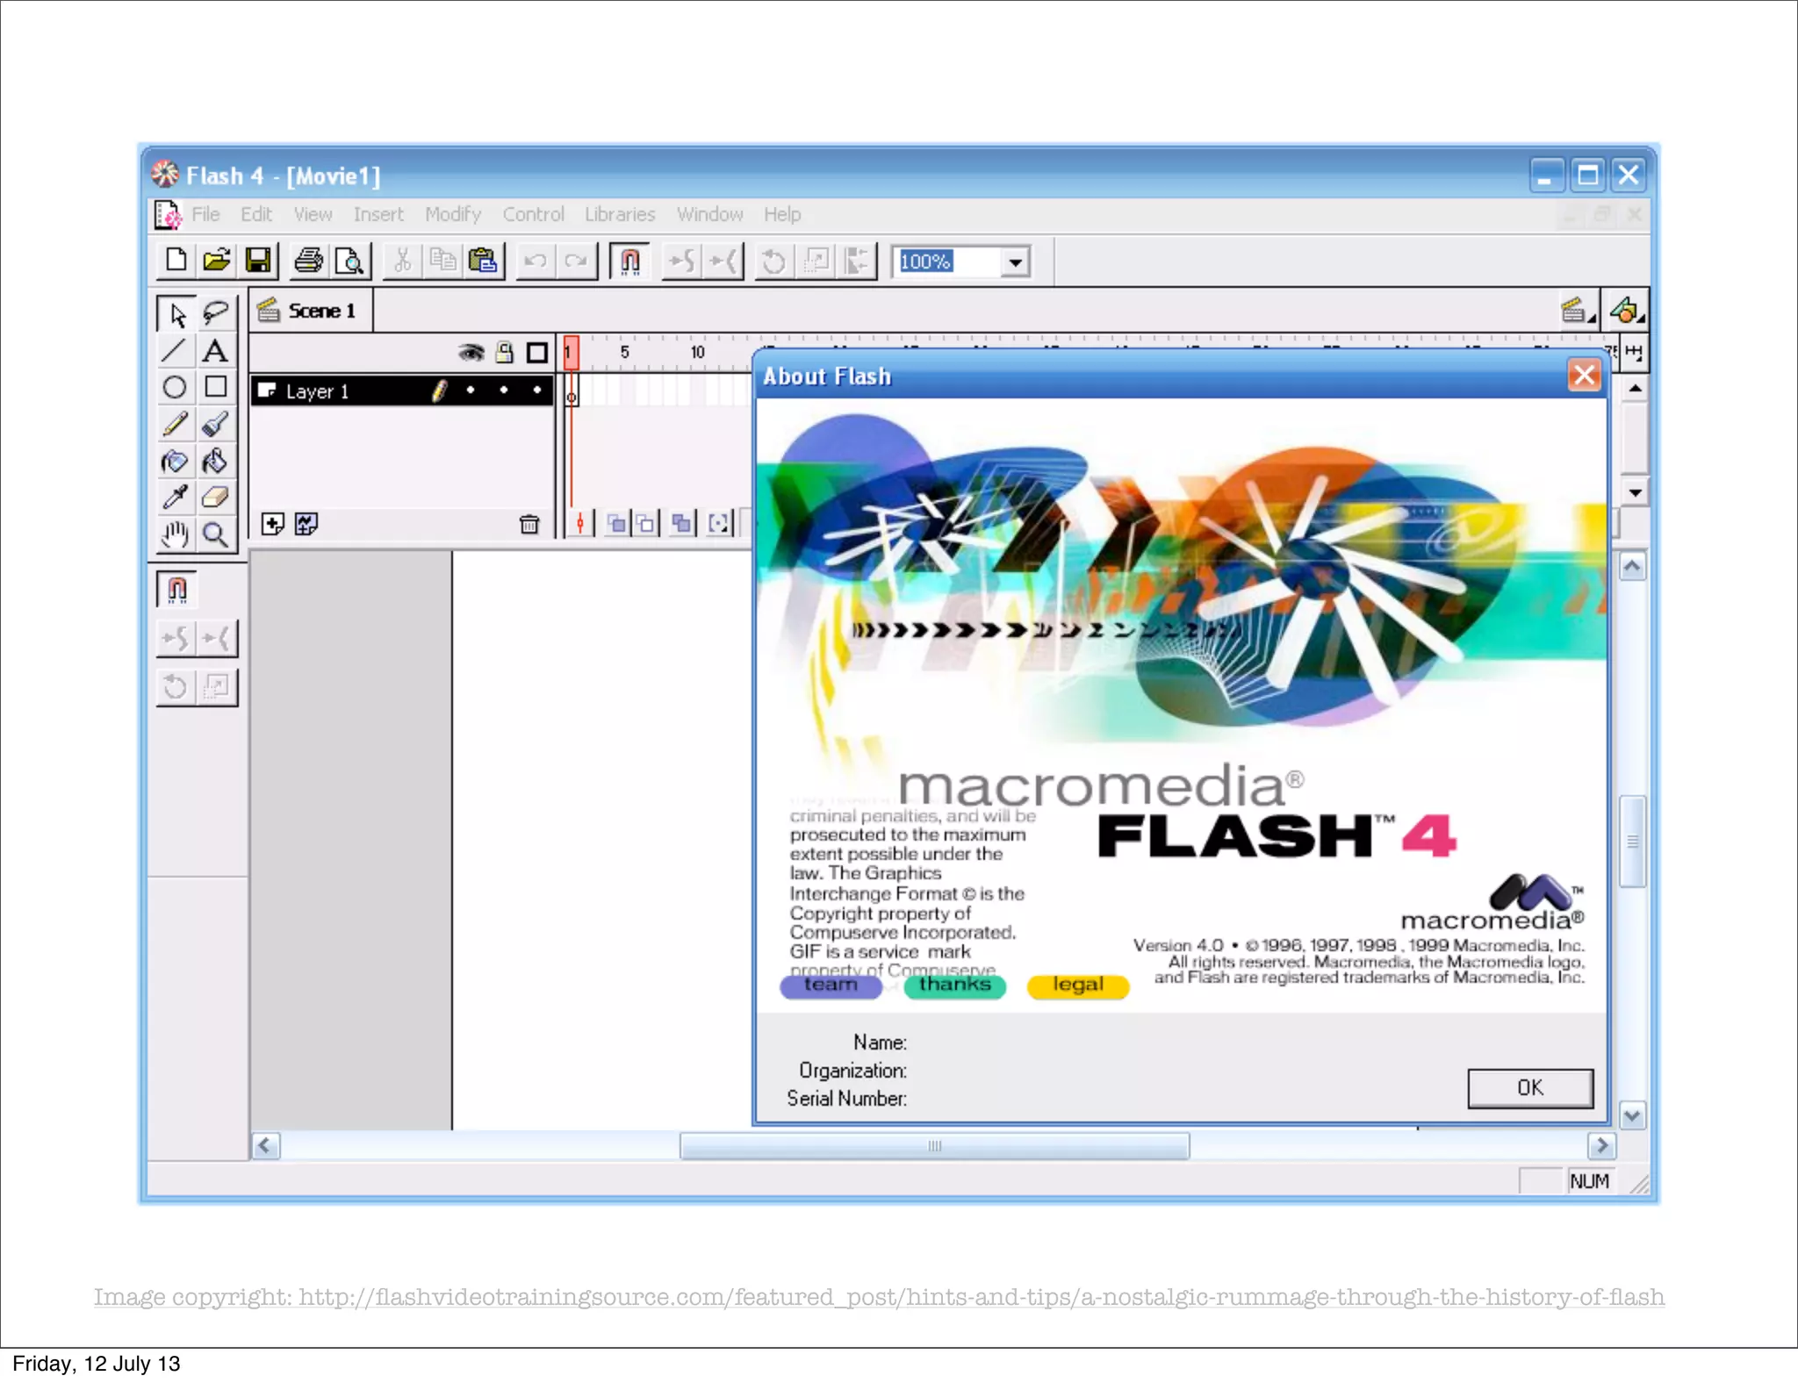Toggle the Snap magnet in main toolbar
Viewport: 1798px width, 1383px height.
(x=629, y=261)
